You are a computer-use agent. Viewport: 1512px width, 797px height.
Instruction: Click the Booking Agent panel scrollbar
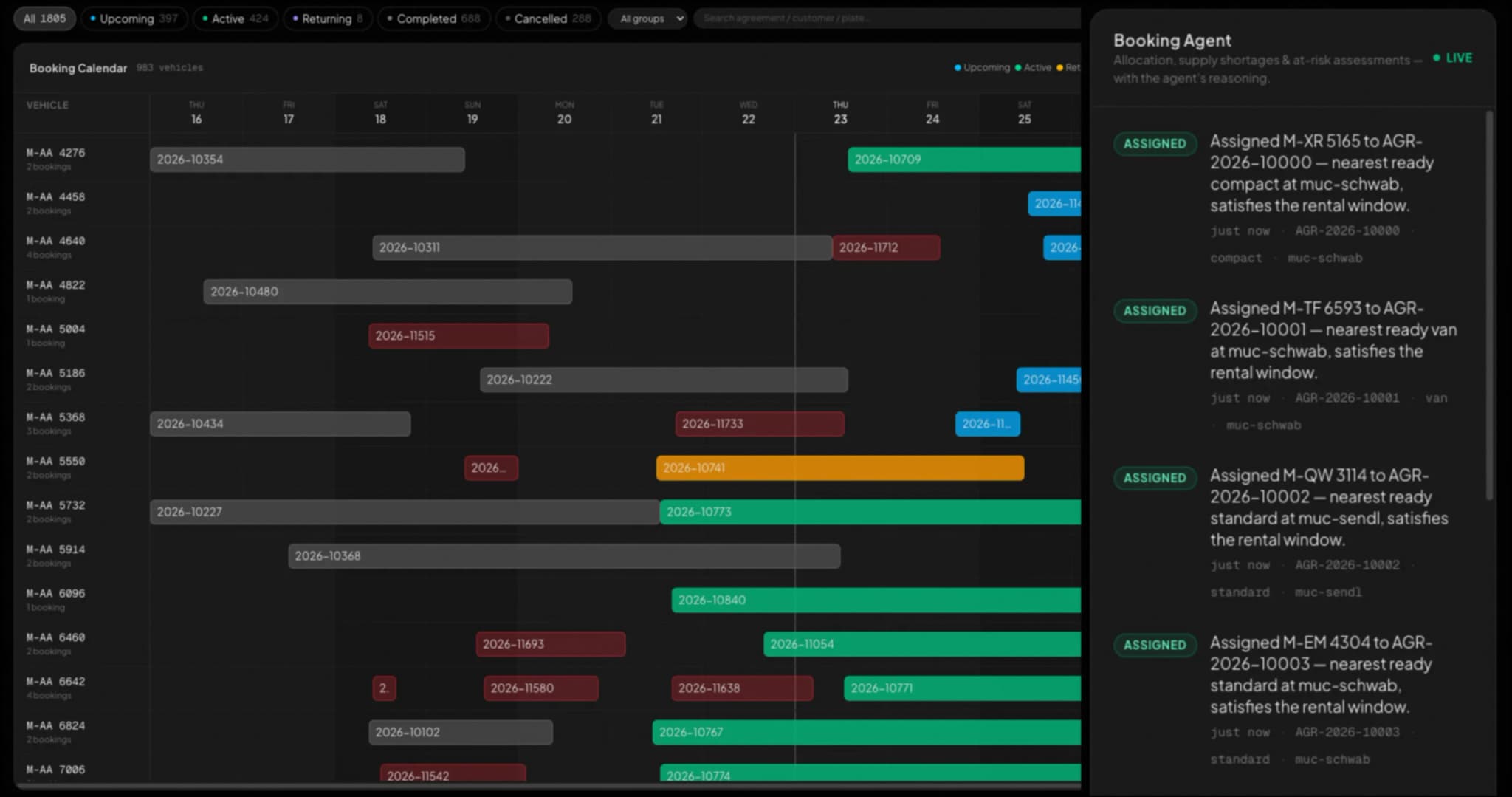tap(1489, 305)
